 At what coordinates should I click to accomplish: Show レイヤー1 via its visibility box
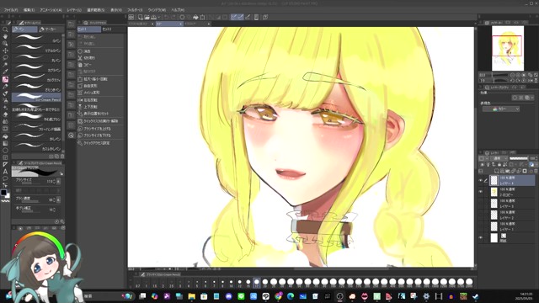481,226
